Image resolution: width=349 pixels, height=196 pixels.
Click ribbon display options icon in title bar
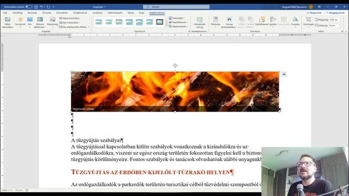coord(319,7)
